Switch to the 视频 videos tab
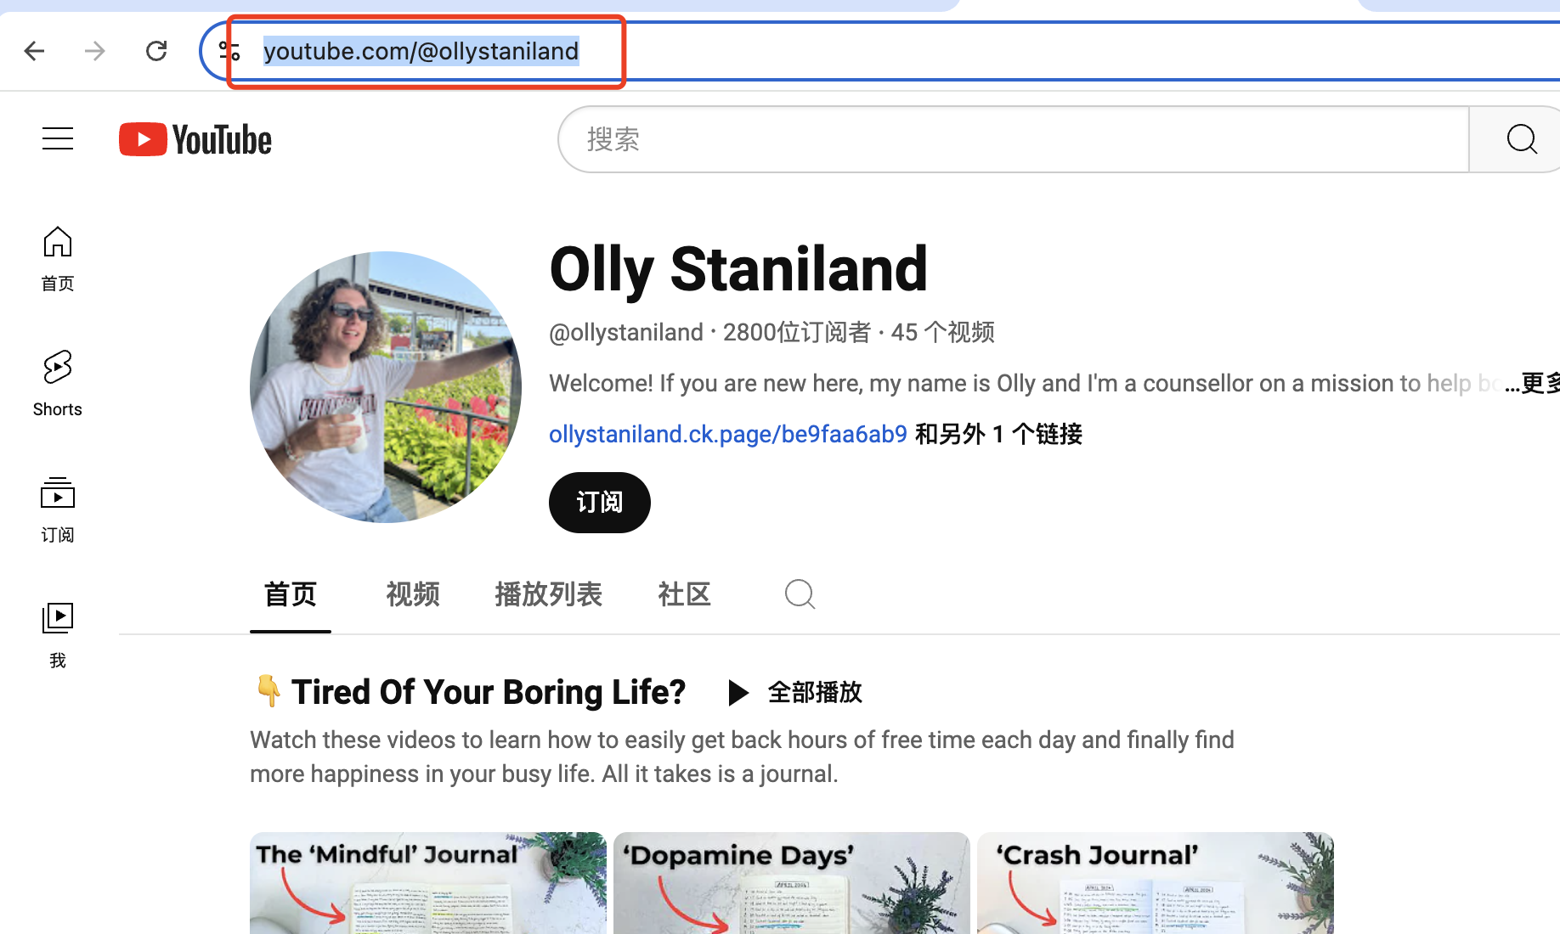The height and width of the screenshot is (934, 1560). [x=413, y=594]
